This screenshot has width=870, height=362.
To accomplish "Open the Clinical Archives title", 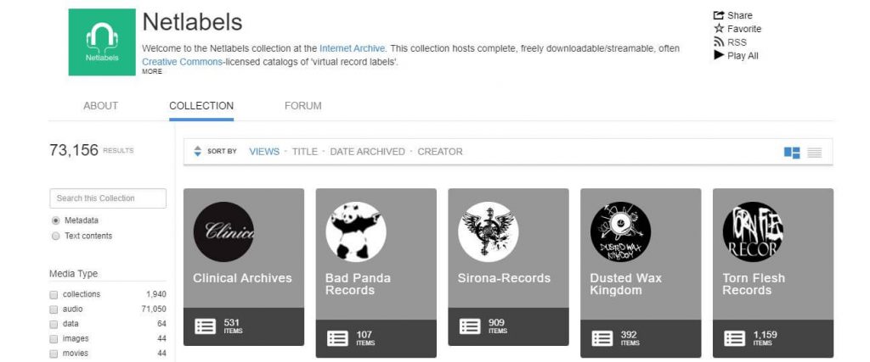I will tap(242, 278).
